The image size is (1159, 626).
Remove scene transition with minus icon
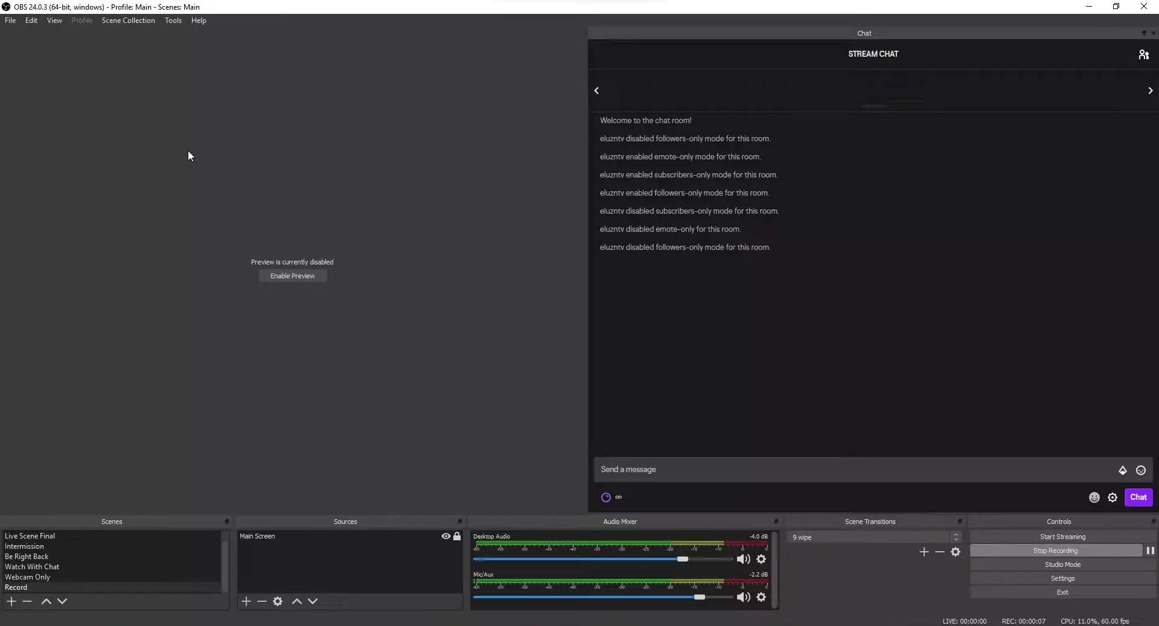[x=939, y=552]
